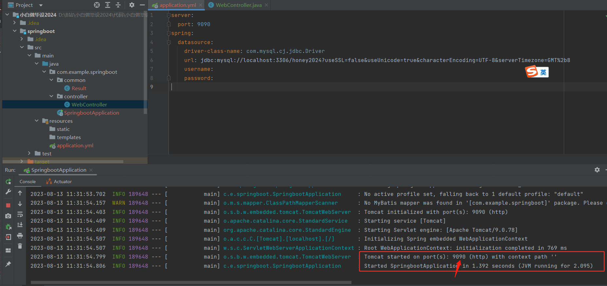Click the layout icon in Run toolbar
The height and width of the screenshot is (286, 607).
8,250
